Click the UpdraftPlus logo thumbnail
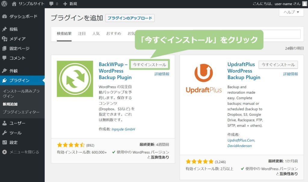Viewport: 308px width, 182px height. click(204, 79)
